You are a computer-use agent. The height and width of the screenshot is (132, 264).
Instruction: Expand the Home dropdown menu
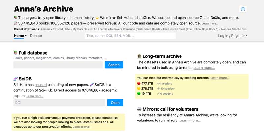[x=20, y=36]
